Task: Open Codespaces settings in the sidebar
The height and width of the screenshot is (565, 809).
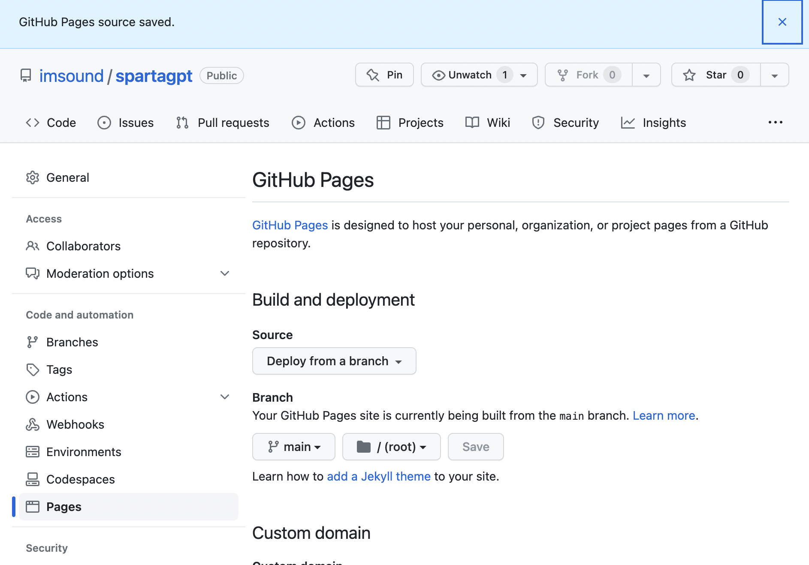Action: point(129,479)
